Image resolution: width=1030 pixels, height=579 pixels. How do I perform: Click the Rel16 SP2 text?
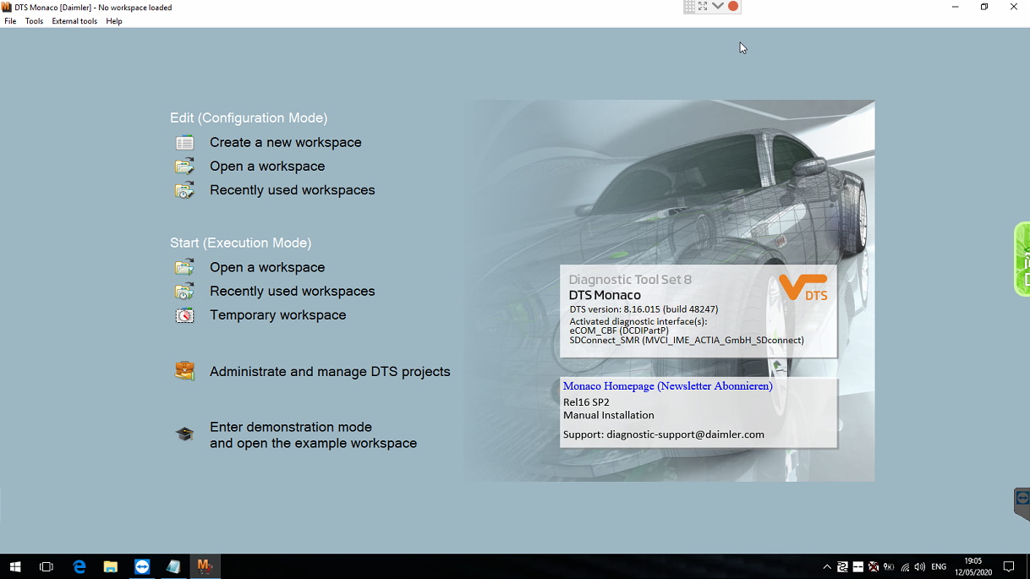pos(586,402)
